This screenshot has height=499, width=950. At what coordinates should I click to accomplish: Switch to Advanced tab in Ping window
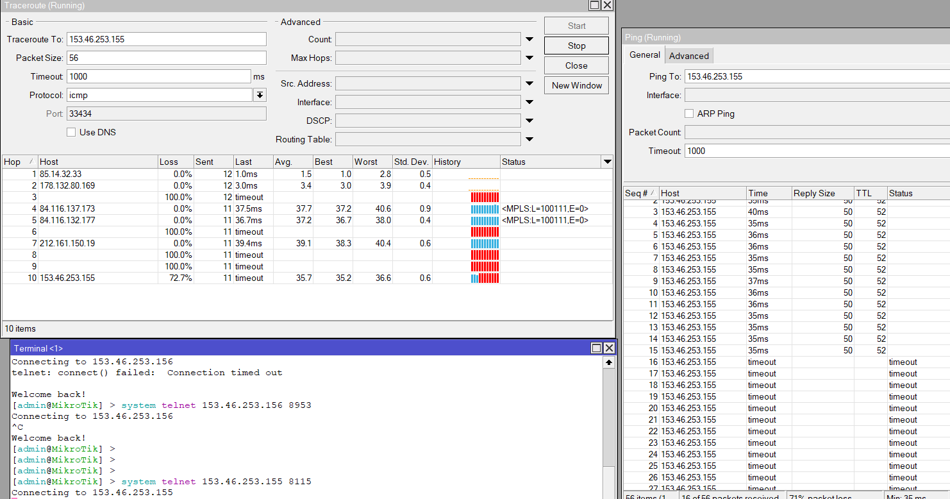click(689, 56)
